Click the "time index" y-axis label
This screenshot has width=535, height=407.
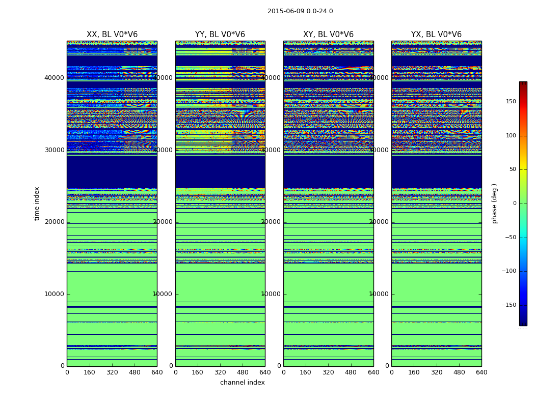coord(37,203)
